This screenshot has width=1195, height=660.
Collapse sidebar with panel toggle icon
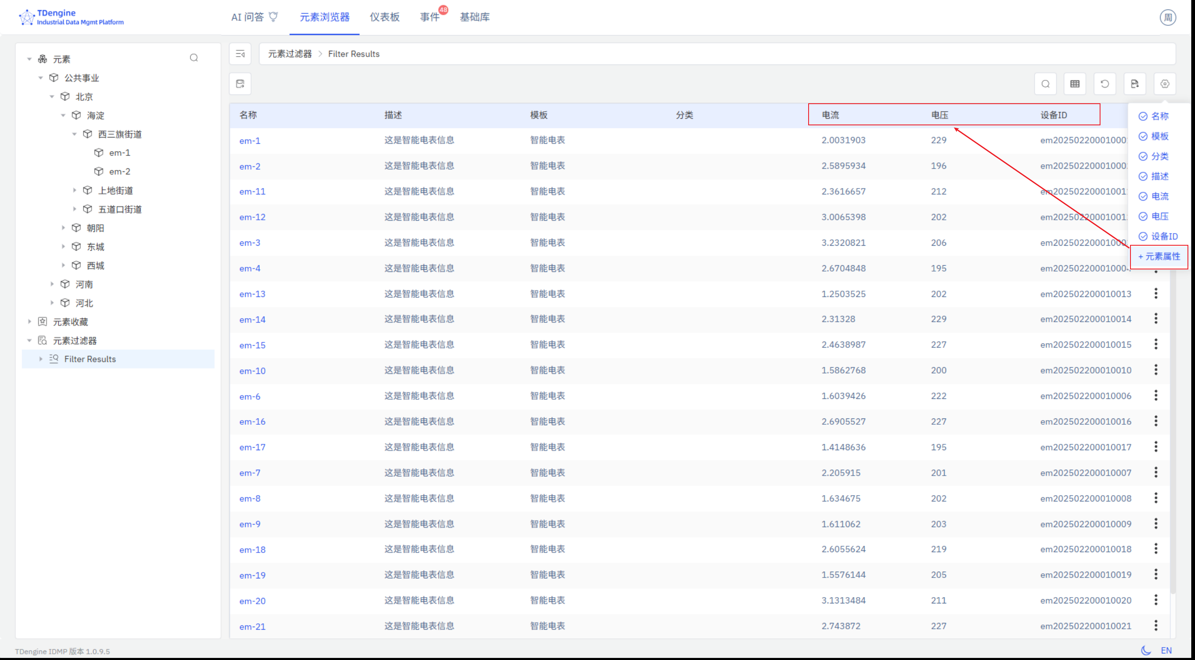[240, 54]
